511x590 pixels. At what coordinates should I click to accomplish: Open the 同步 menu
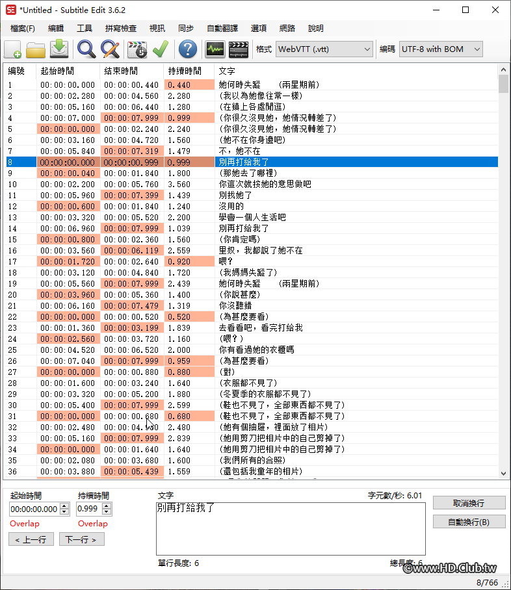(186, 29)
